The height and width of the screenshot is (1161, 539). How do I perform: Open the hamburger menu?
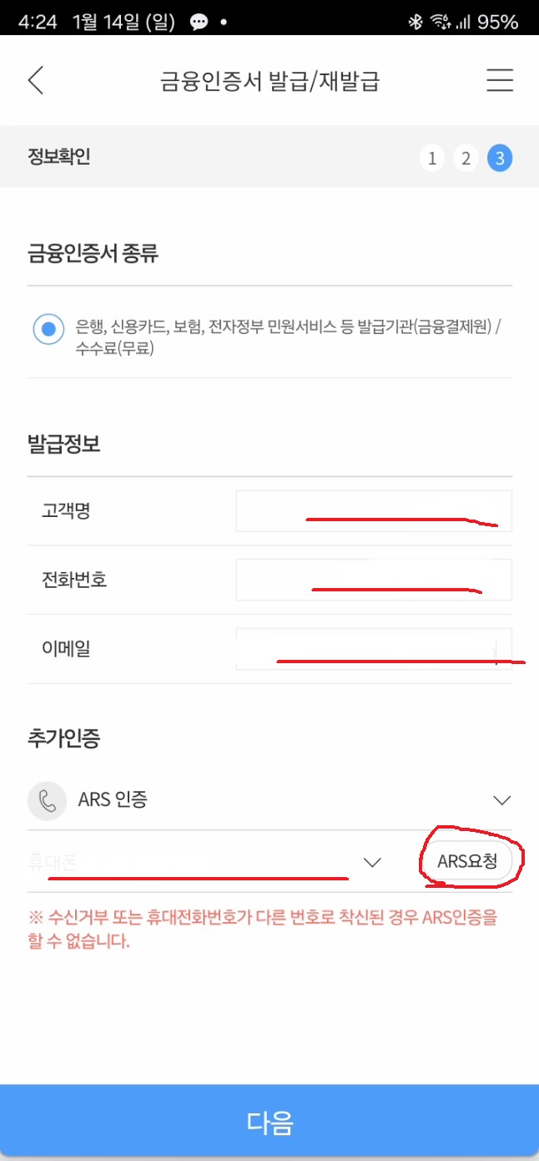pyautogui.click(x=499, y=80)
